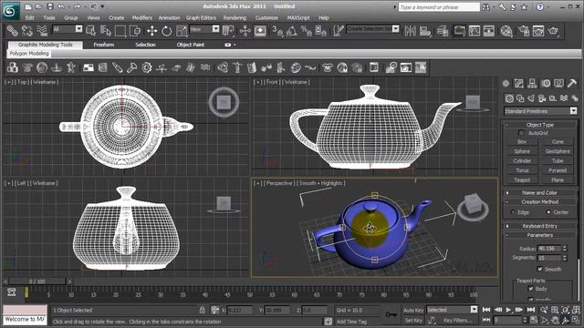The image size is (584, 328).
Task: Uncheck the Smooth checkbox
Action: click(539, 269)
